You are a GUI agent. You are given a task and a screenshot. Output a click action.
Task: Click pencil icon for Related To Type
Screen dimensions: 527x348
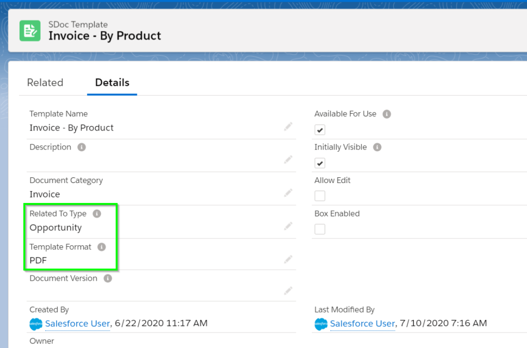pyautogui.click(x=288, y=226)
